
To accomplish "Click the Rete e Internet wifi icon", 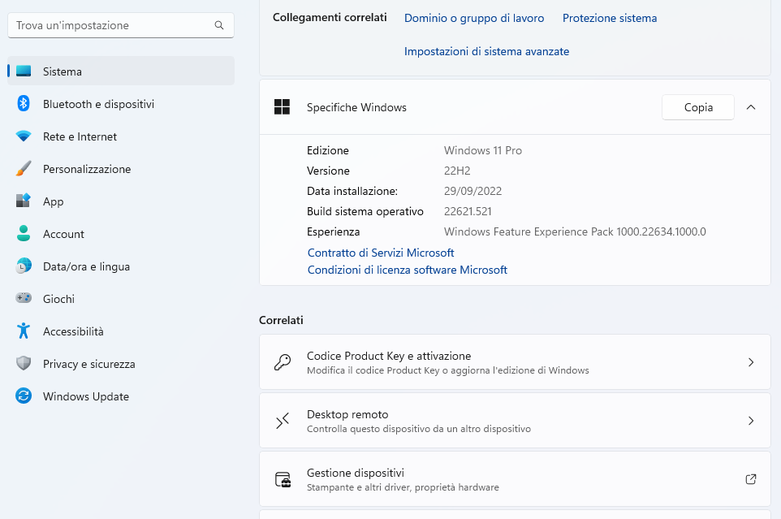I will 24,136.
